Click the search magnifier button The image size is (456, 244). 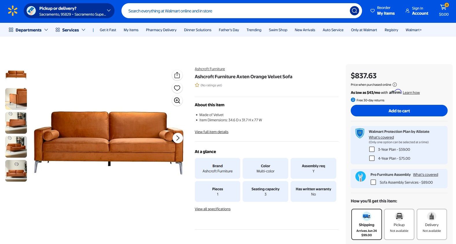354,11
